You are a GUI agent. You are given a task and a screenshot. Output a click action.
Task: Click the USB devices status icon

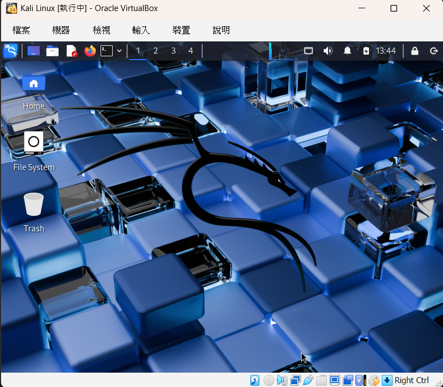click(308, 380)
